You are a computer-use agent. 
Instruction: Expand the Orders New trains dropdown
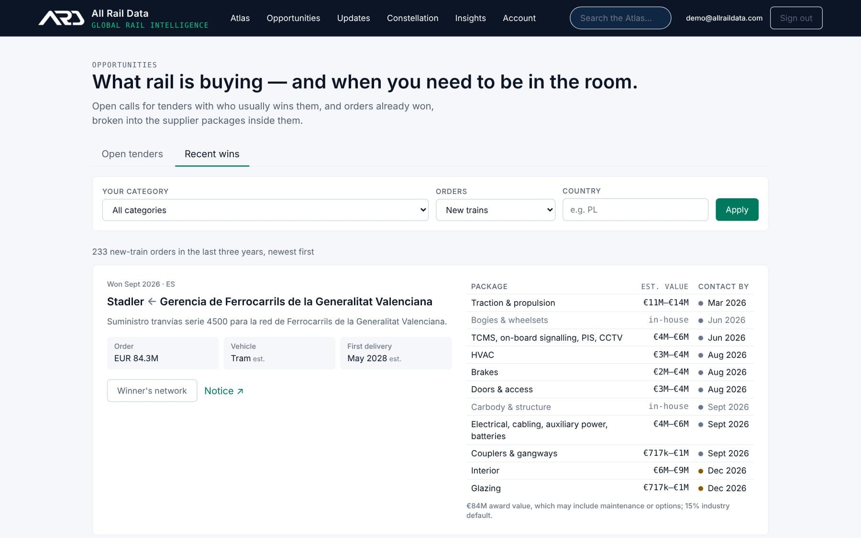[495, 210]
